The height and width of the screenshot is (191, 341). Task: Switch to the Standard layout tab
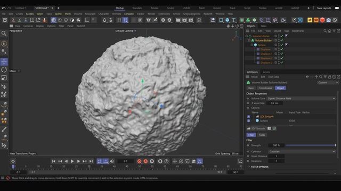click(137, 8)
